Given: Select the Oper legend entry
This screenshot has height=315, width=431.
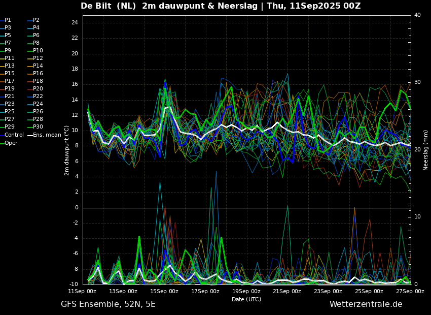Looking at the screenshot, I should pyautogui.click(x=9, y=143).
